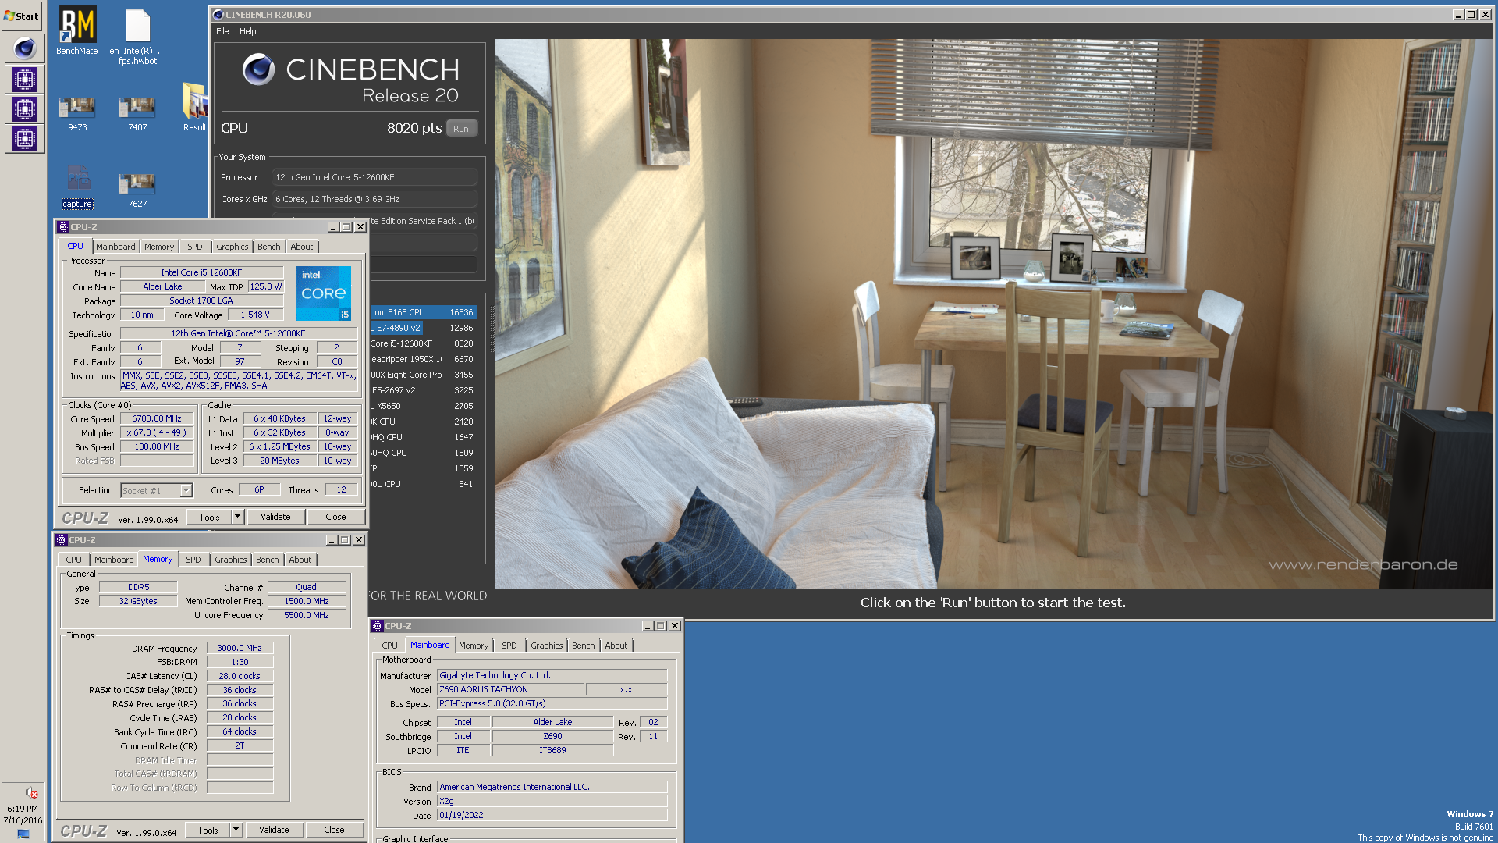Switch to Memory tab in CPU-Z Mainboard window
1498x843 pixels.
coord(474,646)
